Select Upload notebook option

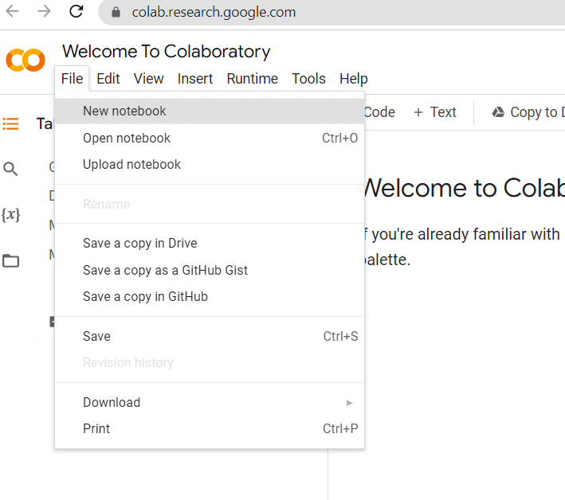131,164
